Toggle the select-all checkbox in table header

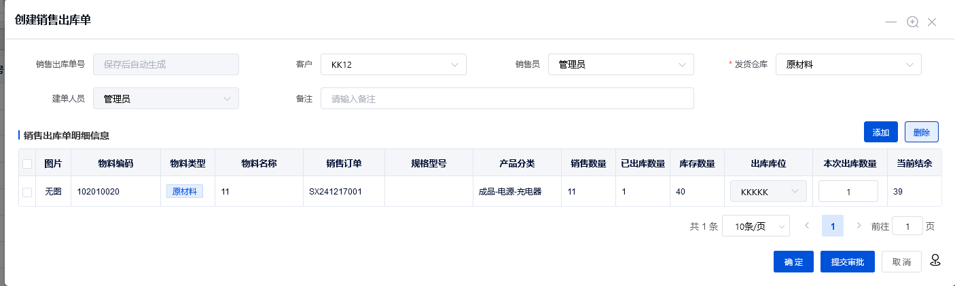point(27,163)
